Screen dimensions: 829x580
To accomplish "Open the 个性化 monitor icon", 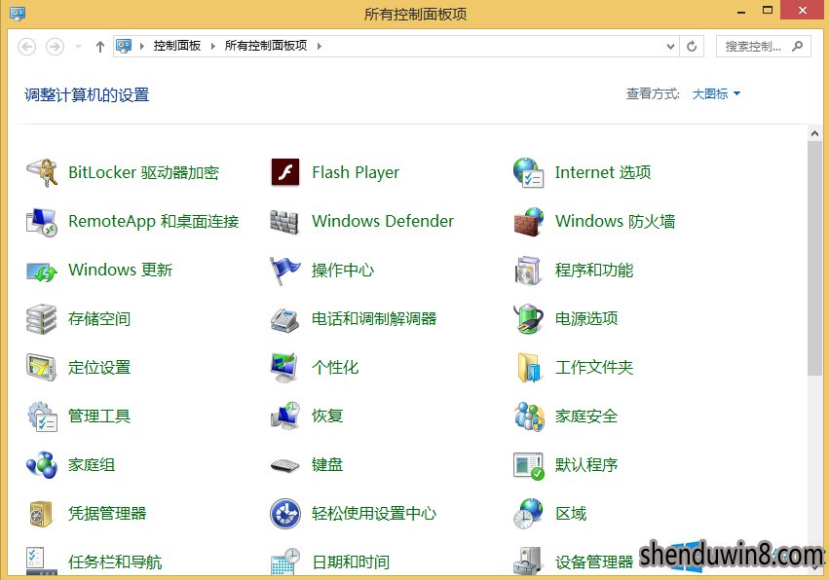I will tap(284, 368).
